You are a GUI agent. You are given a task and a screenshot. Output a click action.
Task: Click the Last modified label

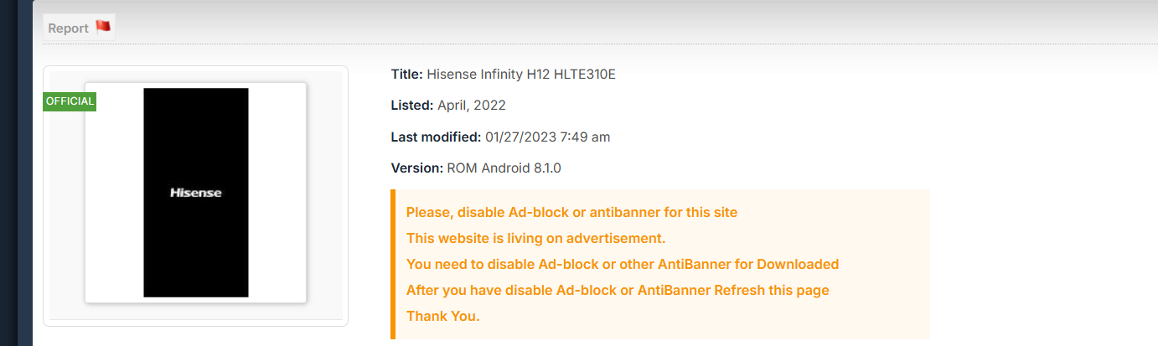coord(436,137)
